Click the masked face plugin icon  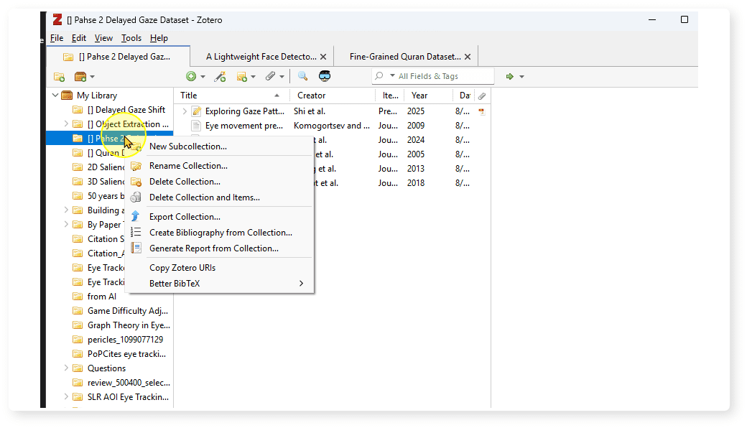pos(325,76)
